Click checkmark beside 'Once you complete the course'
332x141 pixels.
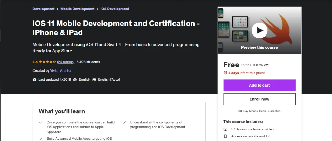tap(41, 122)
